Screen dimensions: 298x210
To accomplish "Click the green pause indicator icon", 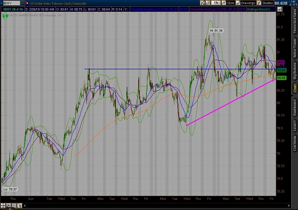I will 5,16.
